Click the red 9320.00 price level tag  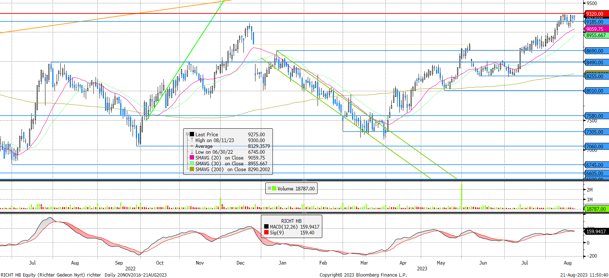pos(596,14)
